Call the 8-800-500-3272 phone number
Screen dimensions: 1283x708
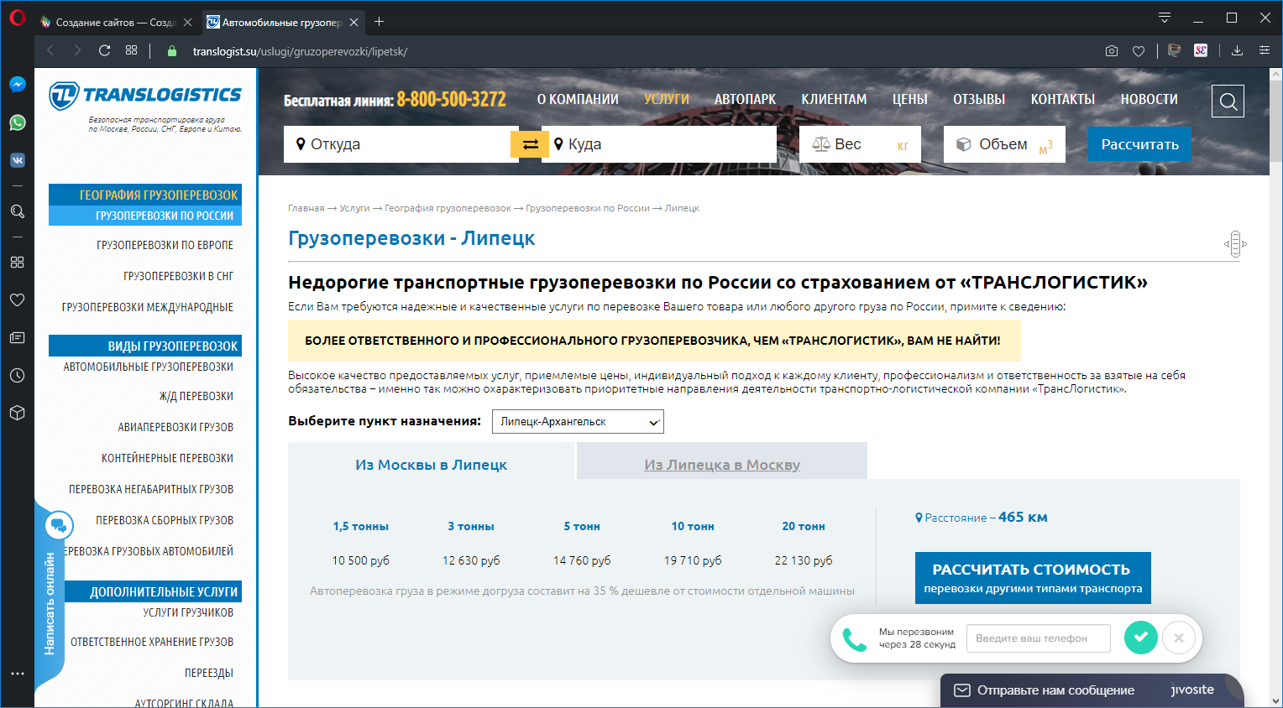[452, 100]
